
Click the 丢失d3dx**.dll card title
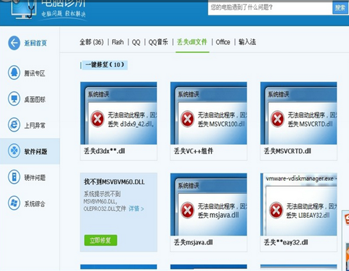104,151
